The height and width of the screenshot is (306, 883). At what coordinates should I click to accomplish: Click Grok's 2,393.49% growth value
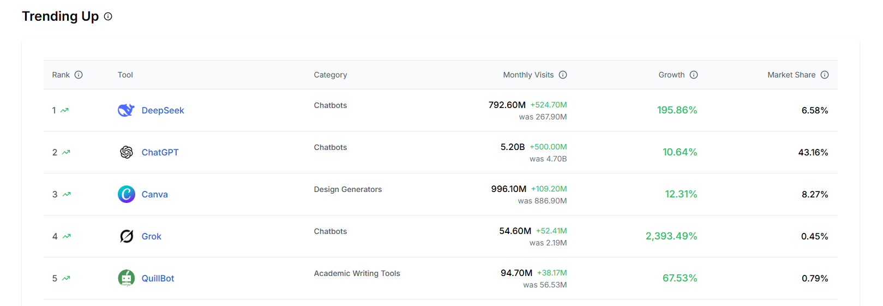[x=671, y=236]
